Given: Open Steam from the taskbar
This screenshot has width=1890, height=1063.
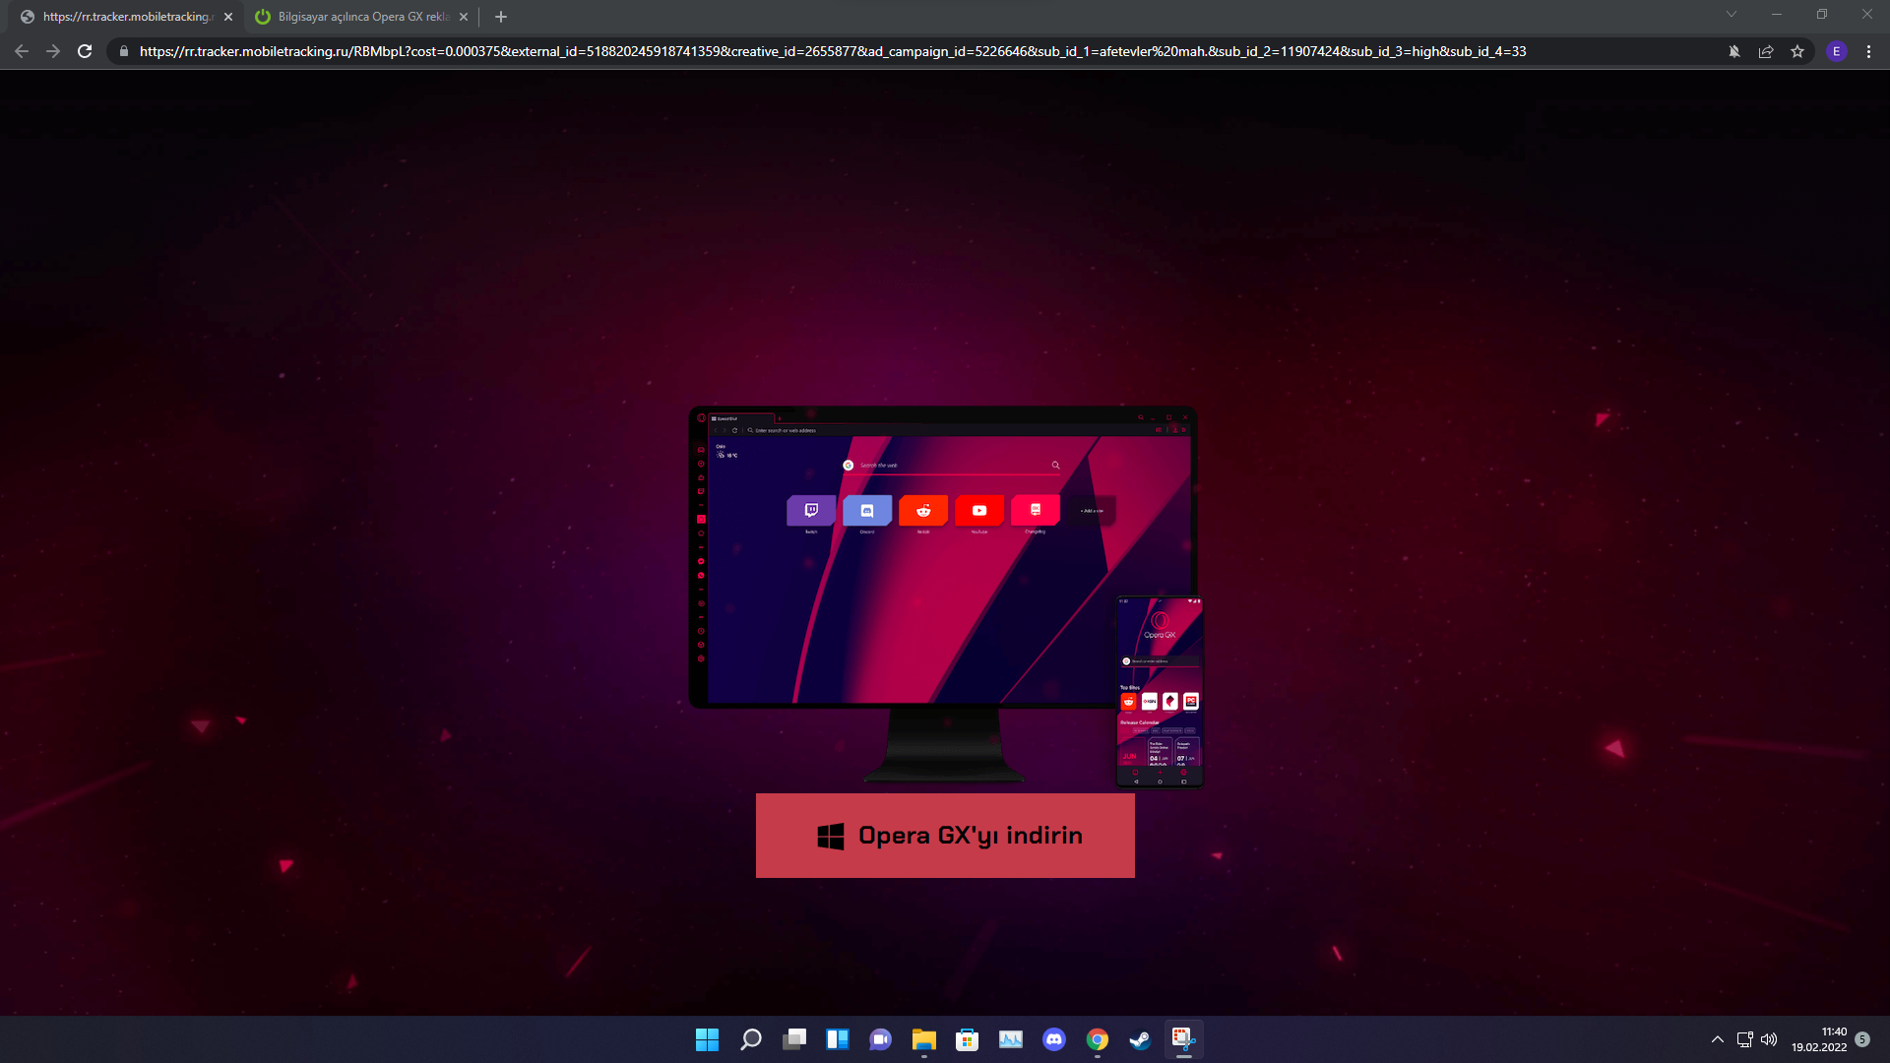Looking at the screenshot, I should tap(1140, 1039).
